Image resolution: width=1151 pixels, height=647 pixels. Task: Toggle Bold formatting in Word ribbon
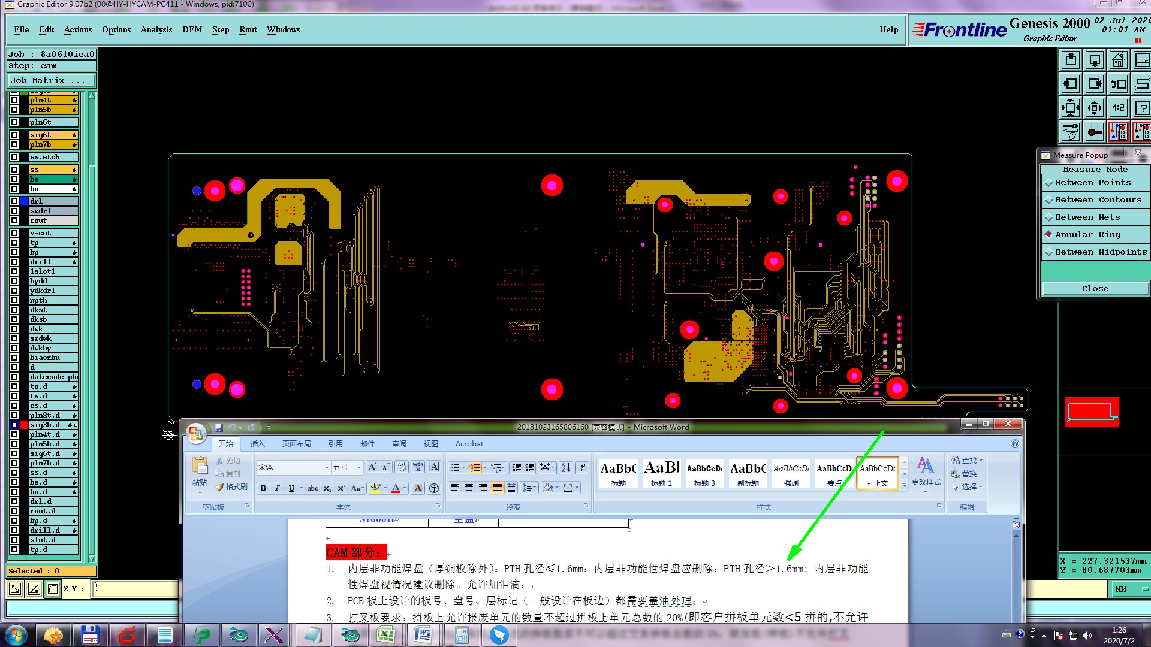(x=263, y=488)
